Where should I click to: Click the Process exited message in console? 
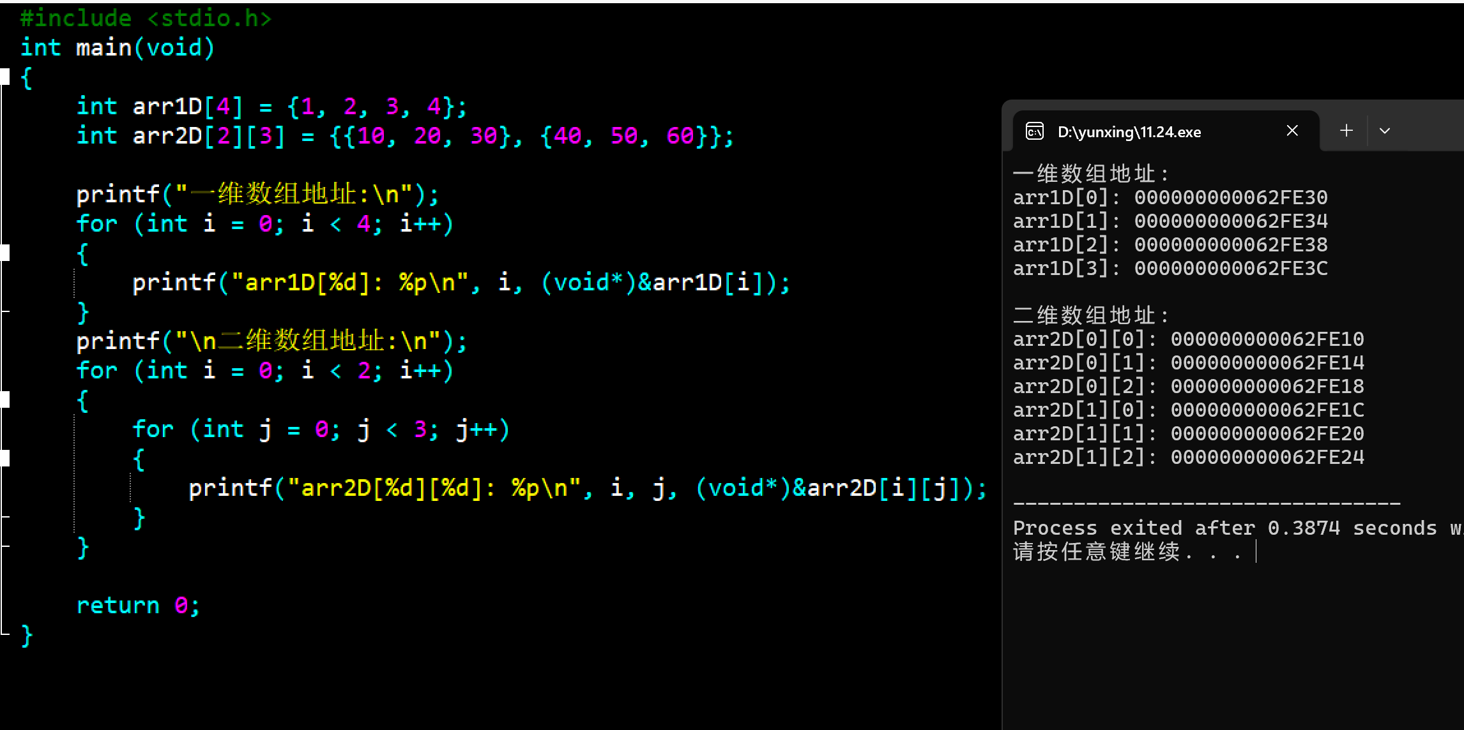[x=1224, y=528]
